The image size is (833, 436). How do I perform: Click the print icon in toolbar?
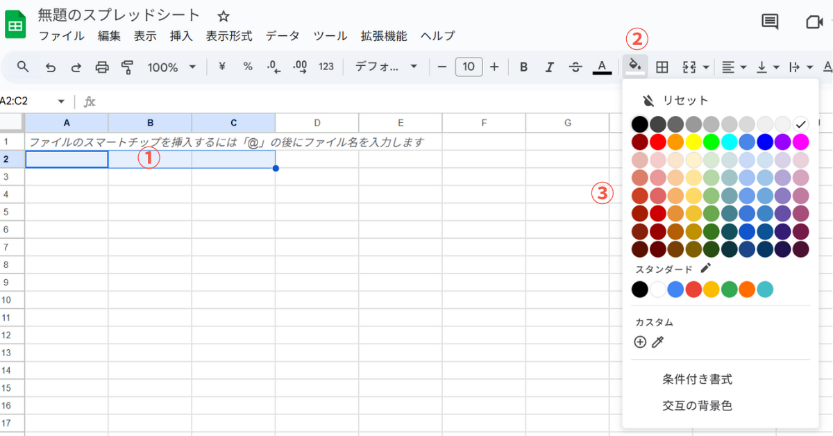[102, 67]
